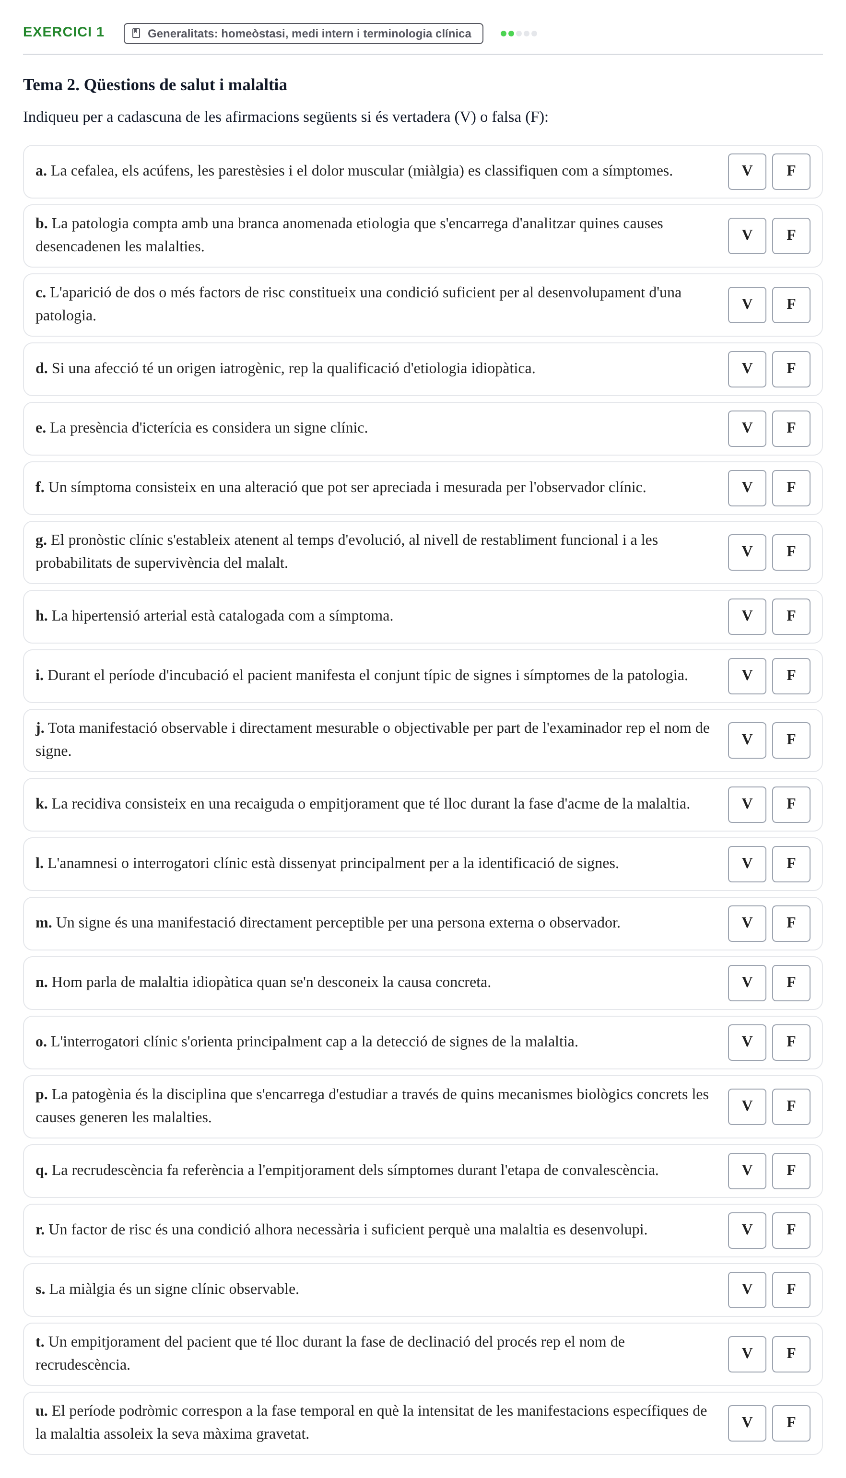The height and width of the screenshot is (1478, 846).
Task: Mark statement a about cefalea as V
Action: pos(747,171)
